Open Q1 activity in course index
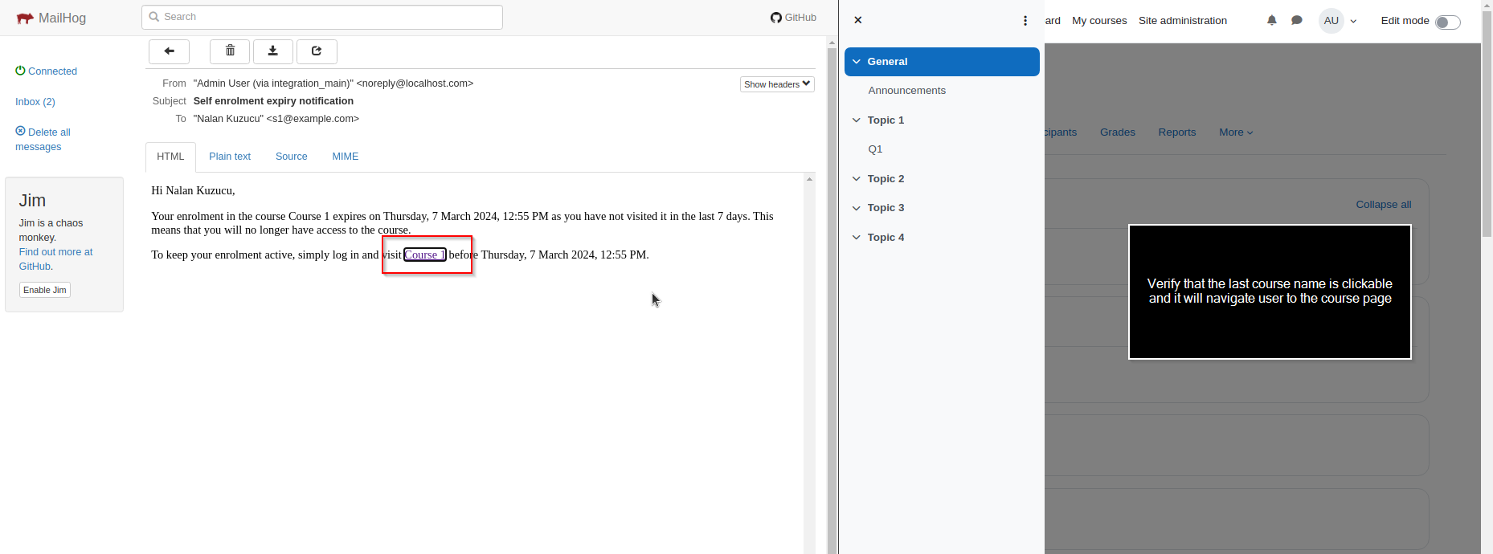 pyautogui.click(x=875, y=149)
